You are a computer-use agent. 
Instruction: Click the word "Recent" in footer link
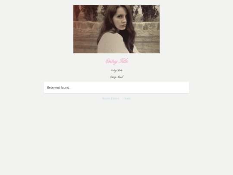click(106, 99)
